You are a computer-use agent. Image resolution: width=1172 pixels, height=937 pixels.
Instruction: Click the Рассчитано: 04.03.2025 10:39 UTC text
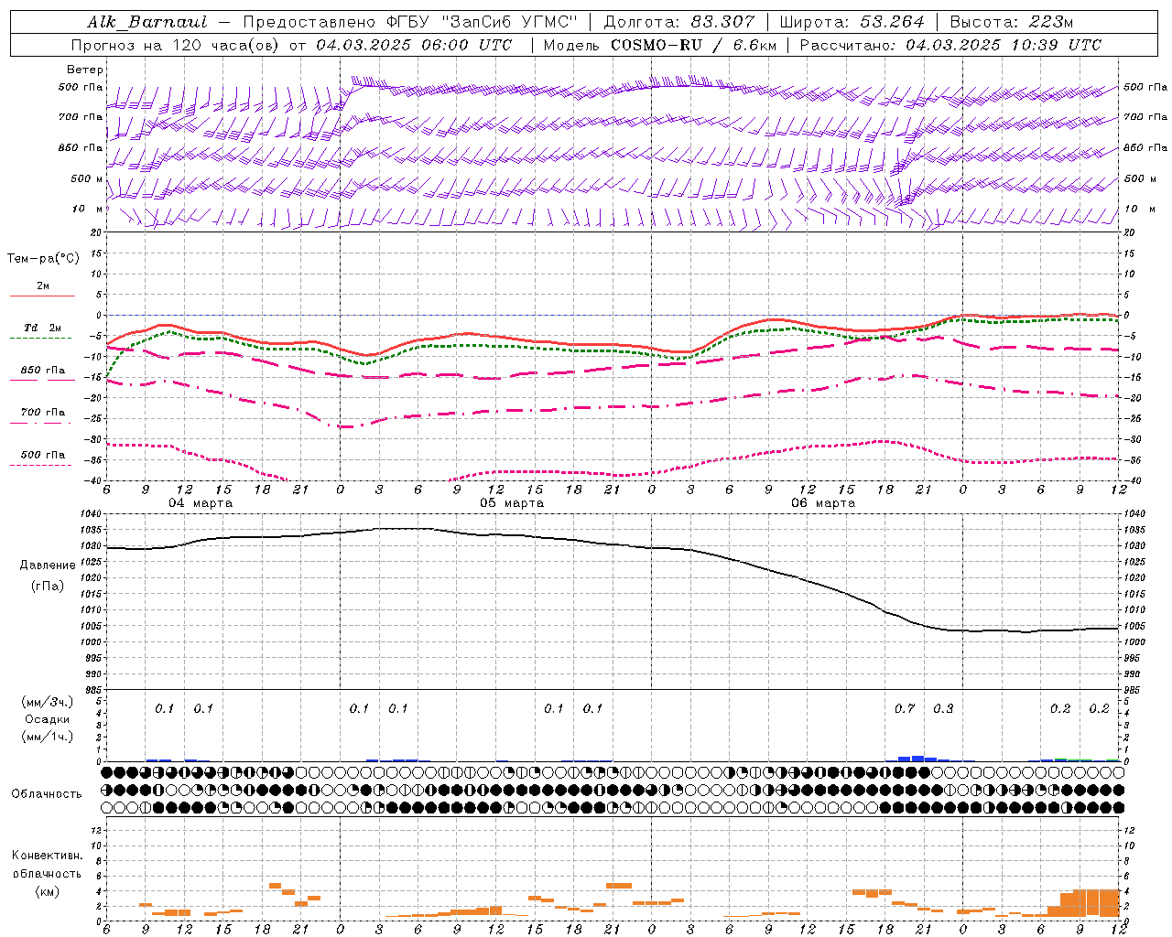(950, 45)
